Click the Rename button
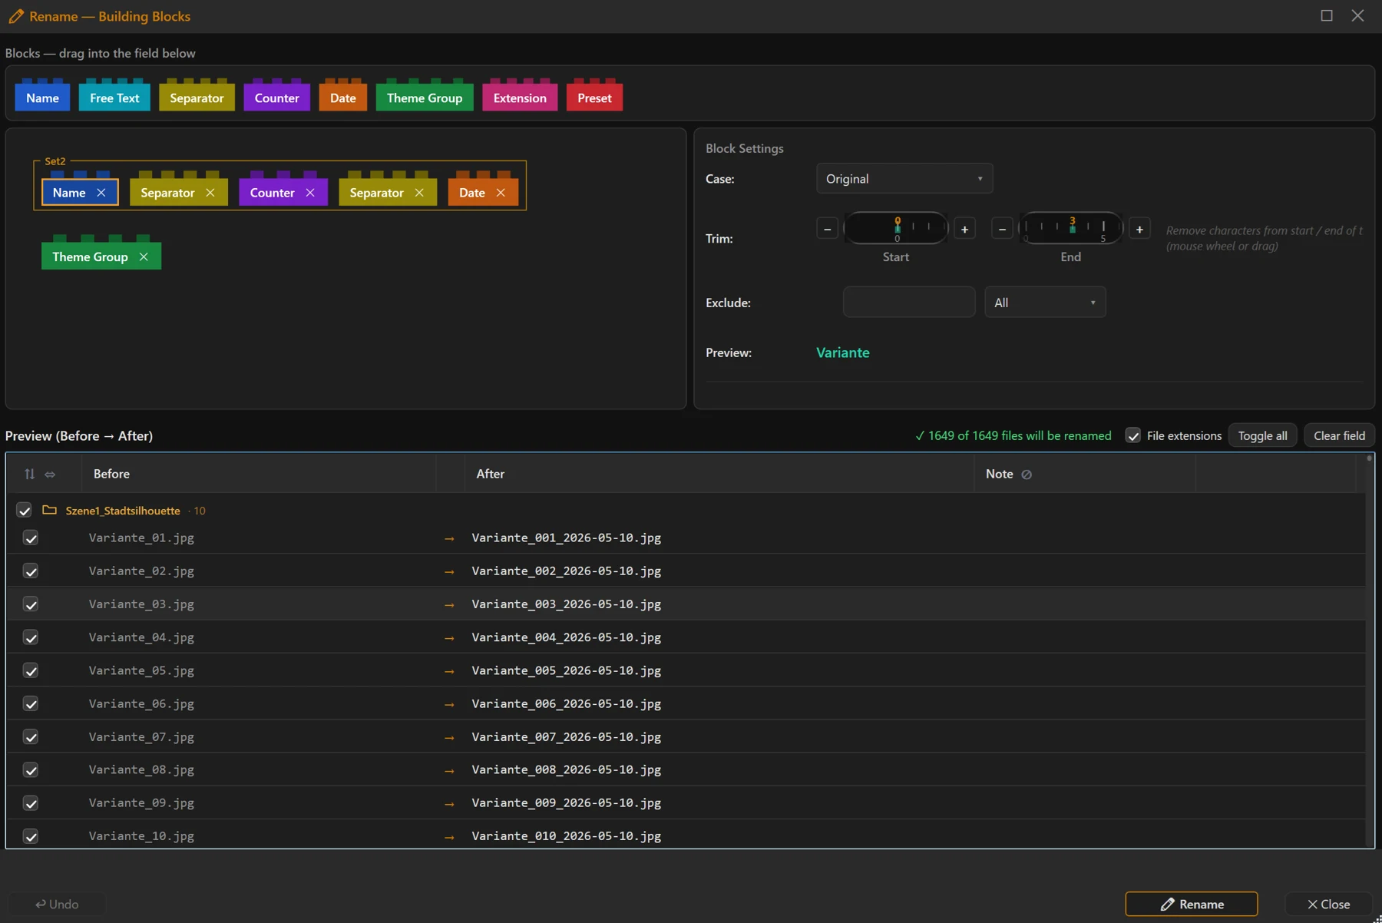The image size is (1382, 923). pos(1192,904)
